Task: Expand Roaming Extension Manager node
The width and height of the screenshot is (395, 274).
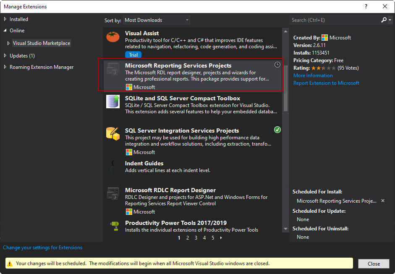Action: (x=5, y=67)
